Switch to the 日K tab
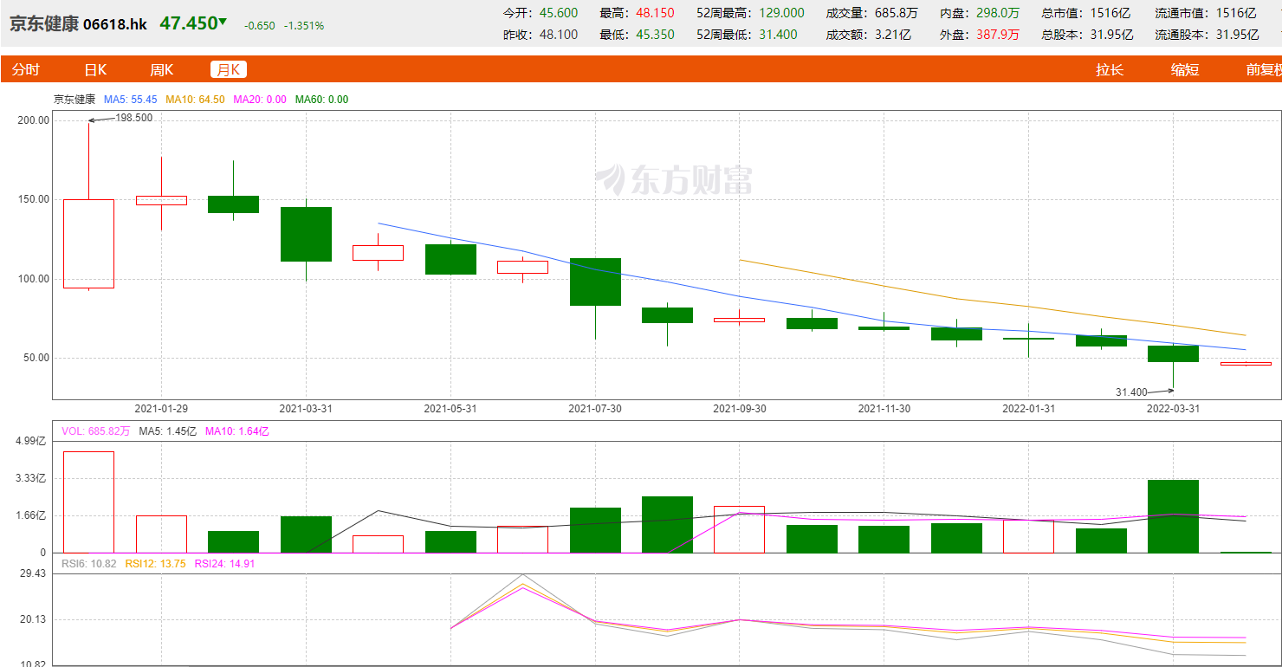Screen dimensions: 1282x667 click(x=95, y=70)
